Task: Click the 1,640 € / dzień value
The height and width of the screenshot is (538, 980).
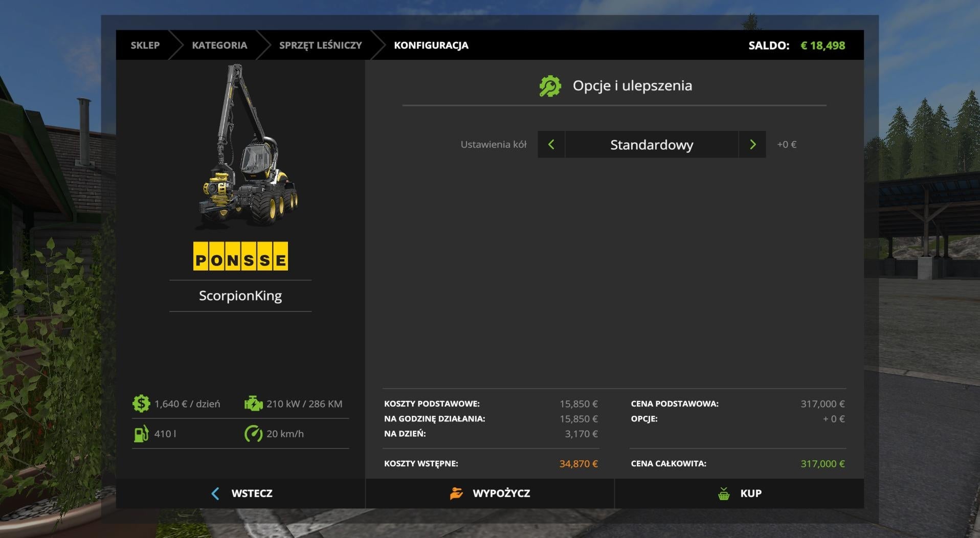Action: pyautogui.click(x=187, y=404)
